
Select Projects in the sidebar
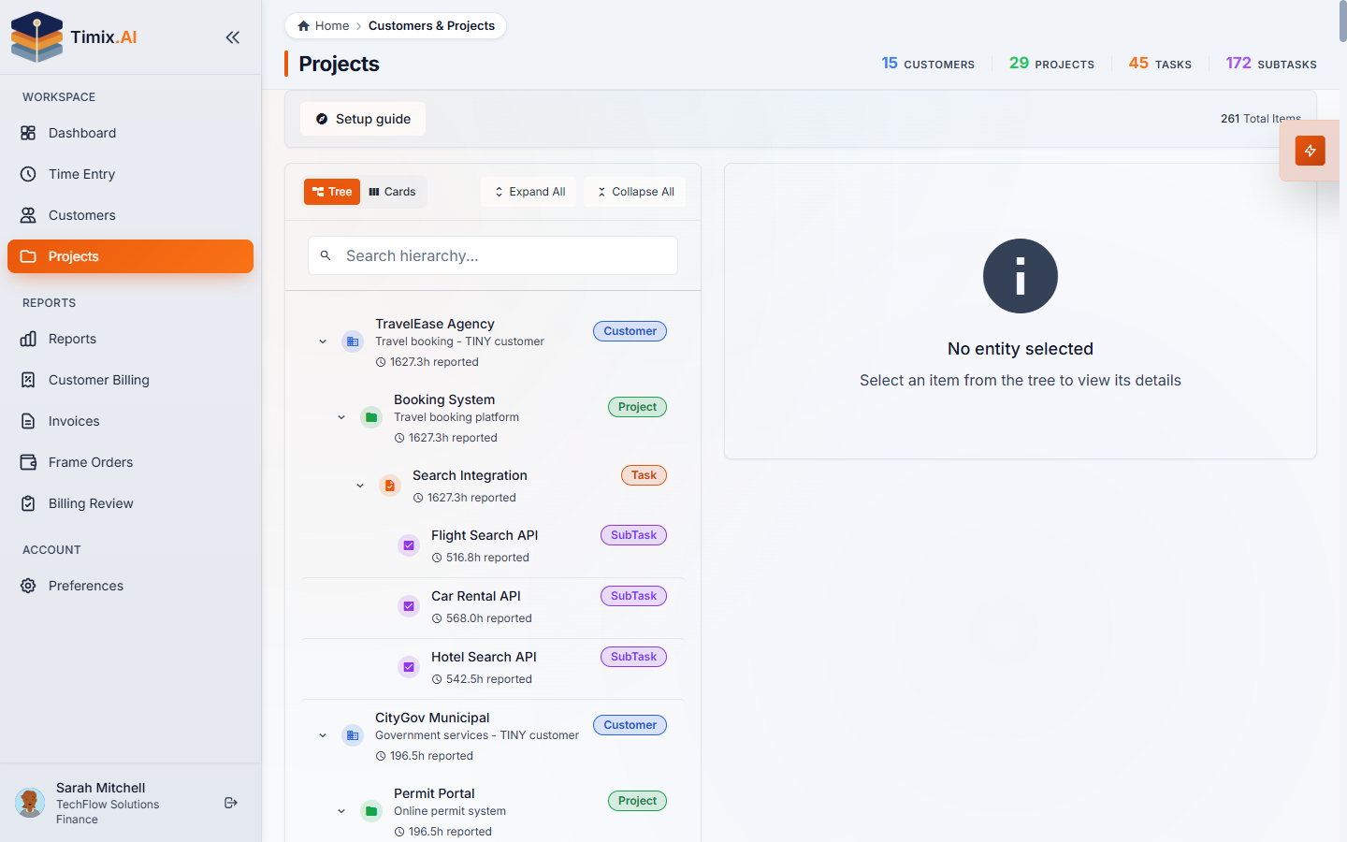pyautogui.click(x=130, y=256)
